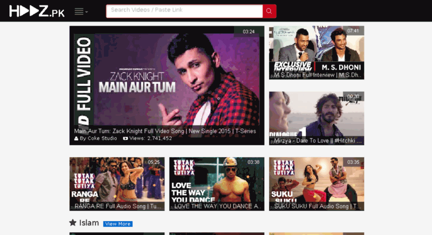Click the 03:24 duration badge
Image resolution: width=432 pixels, height=235 pixels.
[x=249, y=32]
